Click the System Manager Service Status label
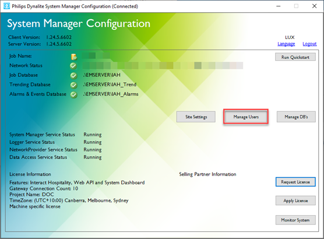This screenshot has width=324, height=239. click(42, 135)
